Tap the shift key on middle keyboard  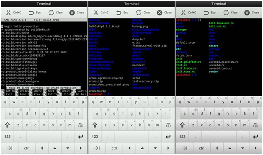click(95, 125)
